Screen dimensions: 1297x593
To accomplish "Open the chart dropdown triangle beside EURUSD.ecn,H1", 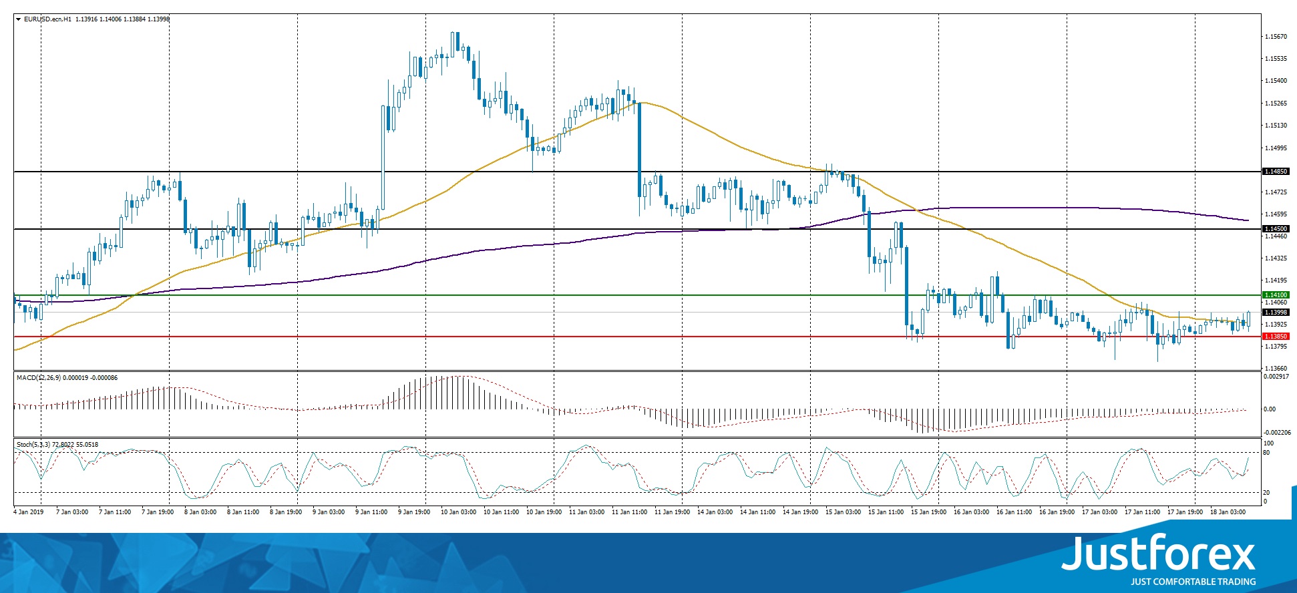I will coord(19,19).
